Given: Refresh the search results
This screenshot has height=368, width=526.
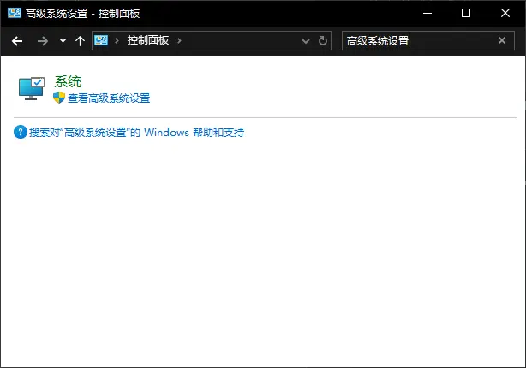Looking at the screenshot, I should point(323,41).
